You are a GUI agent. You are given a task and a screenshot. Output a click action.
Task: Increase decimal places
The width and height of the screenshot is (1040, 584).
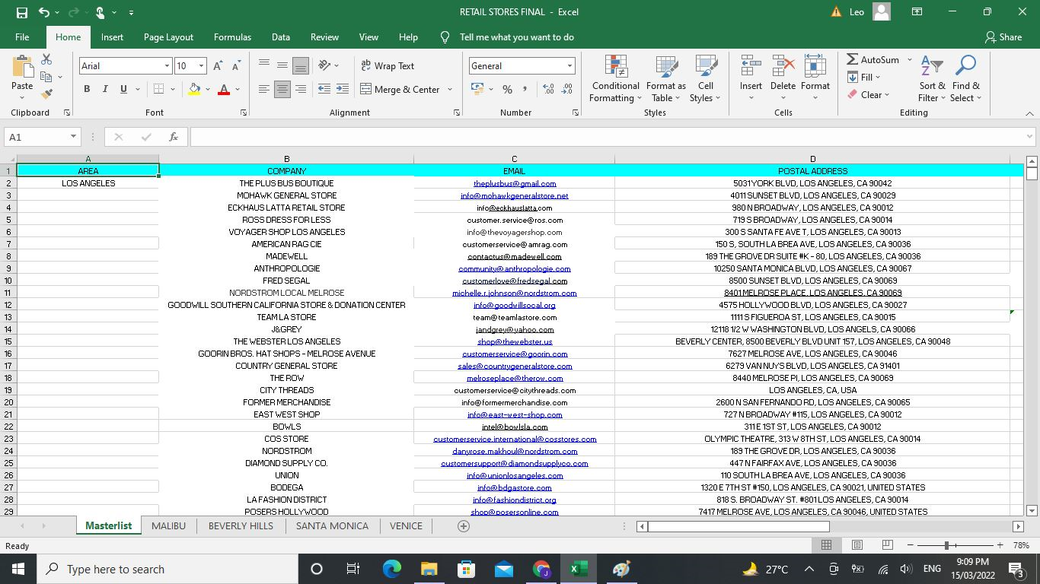click(548, 89)
